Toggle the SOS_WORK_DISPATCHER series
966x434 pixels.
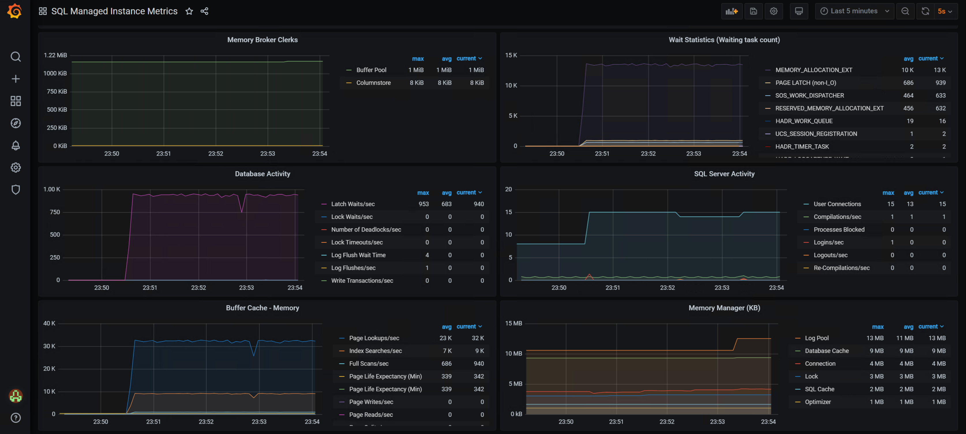click(810, 96)
